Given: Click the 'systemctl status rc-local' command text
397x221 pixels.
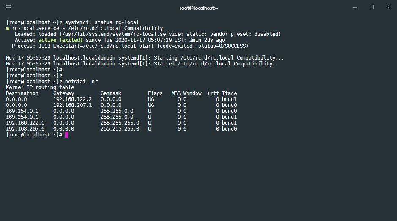Looking at the screenshot, I should [x=102, y=22].
